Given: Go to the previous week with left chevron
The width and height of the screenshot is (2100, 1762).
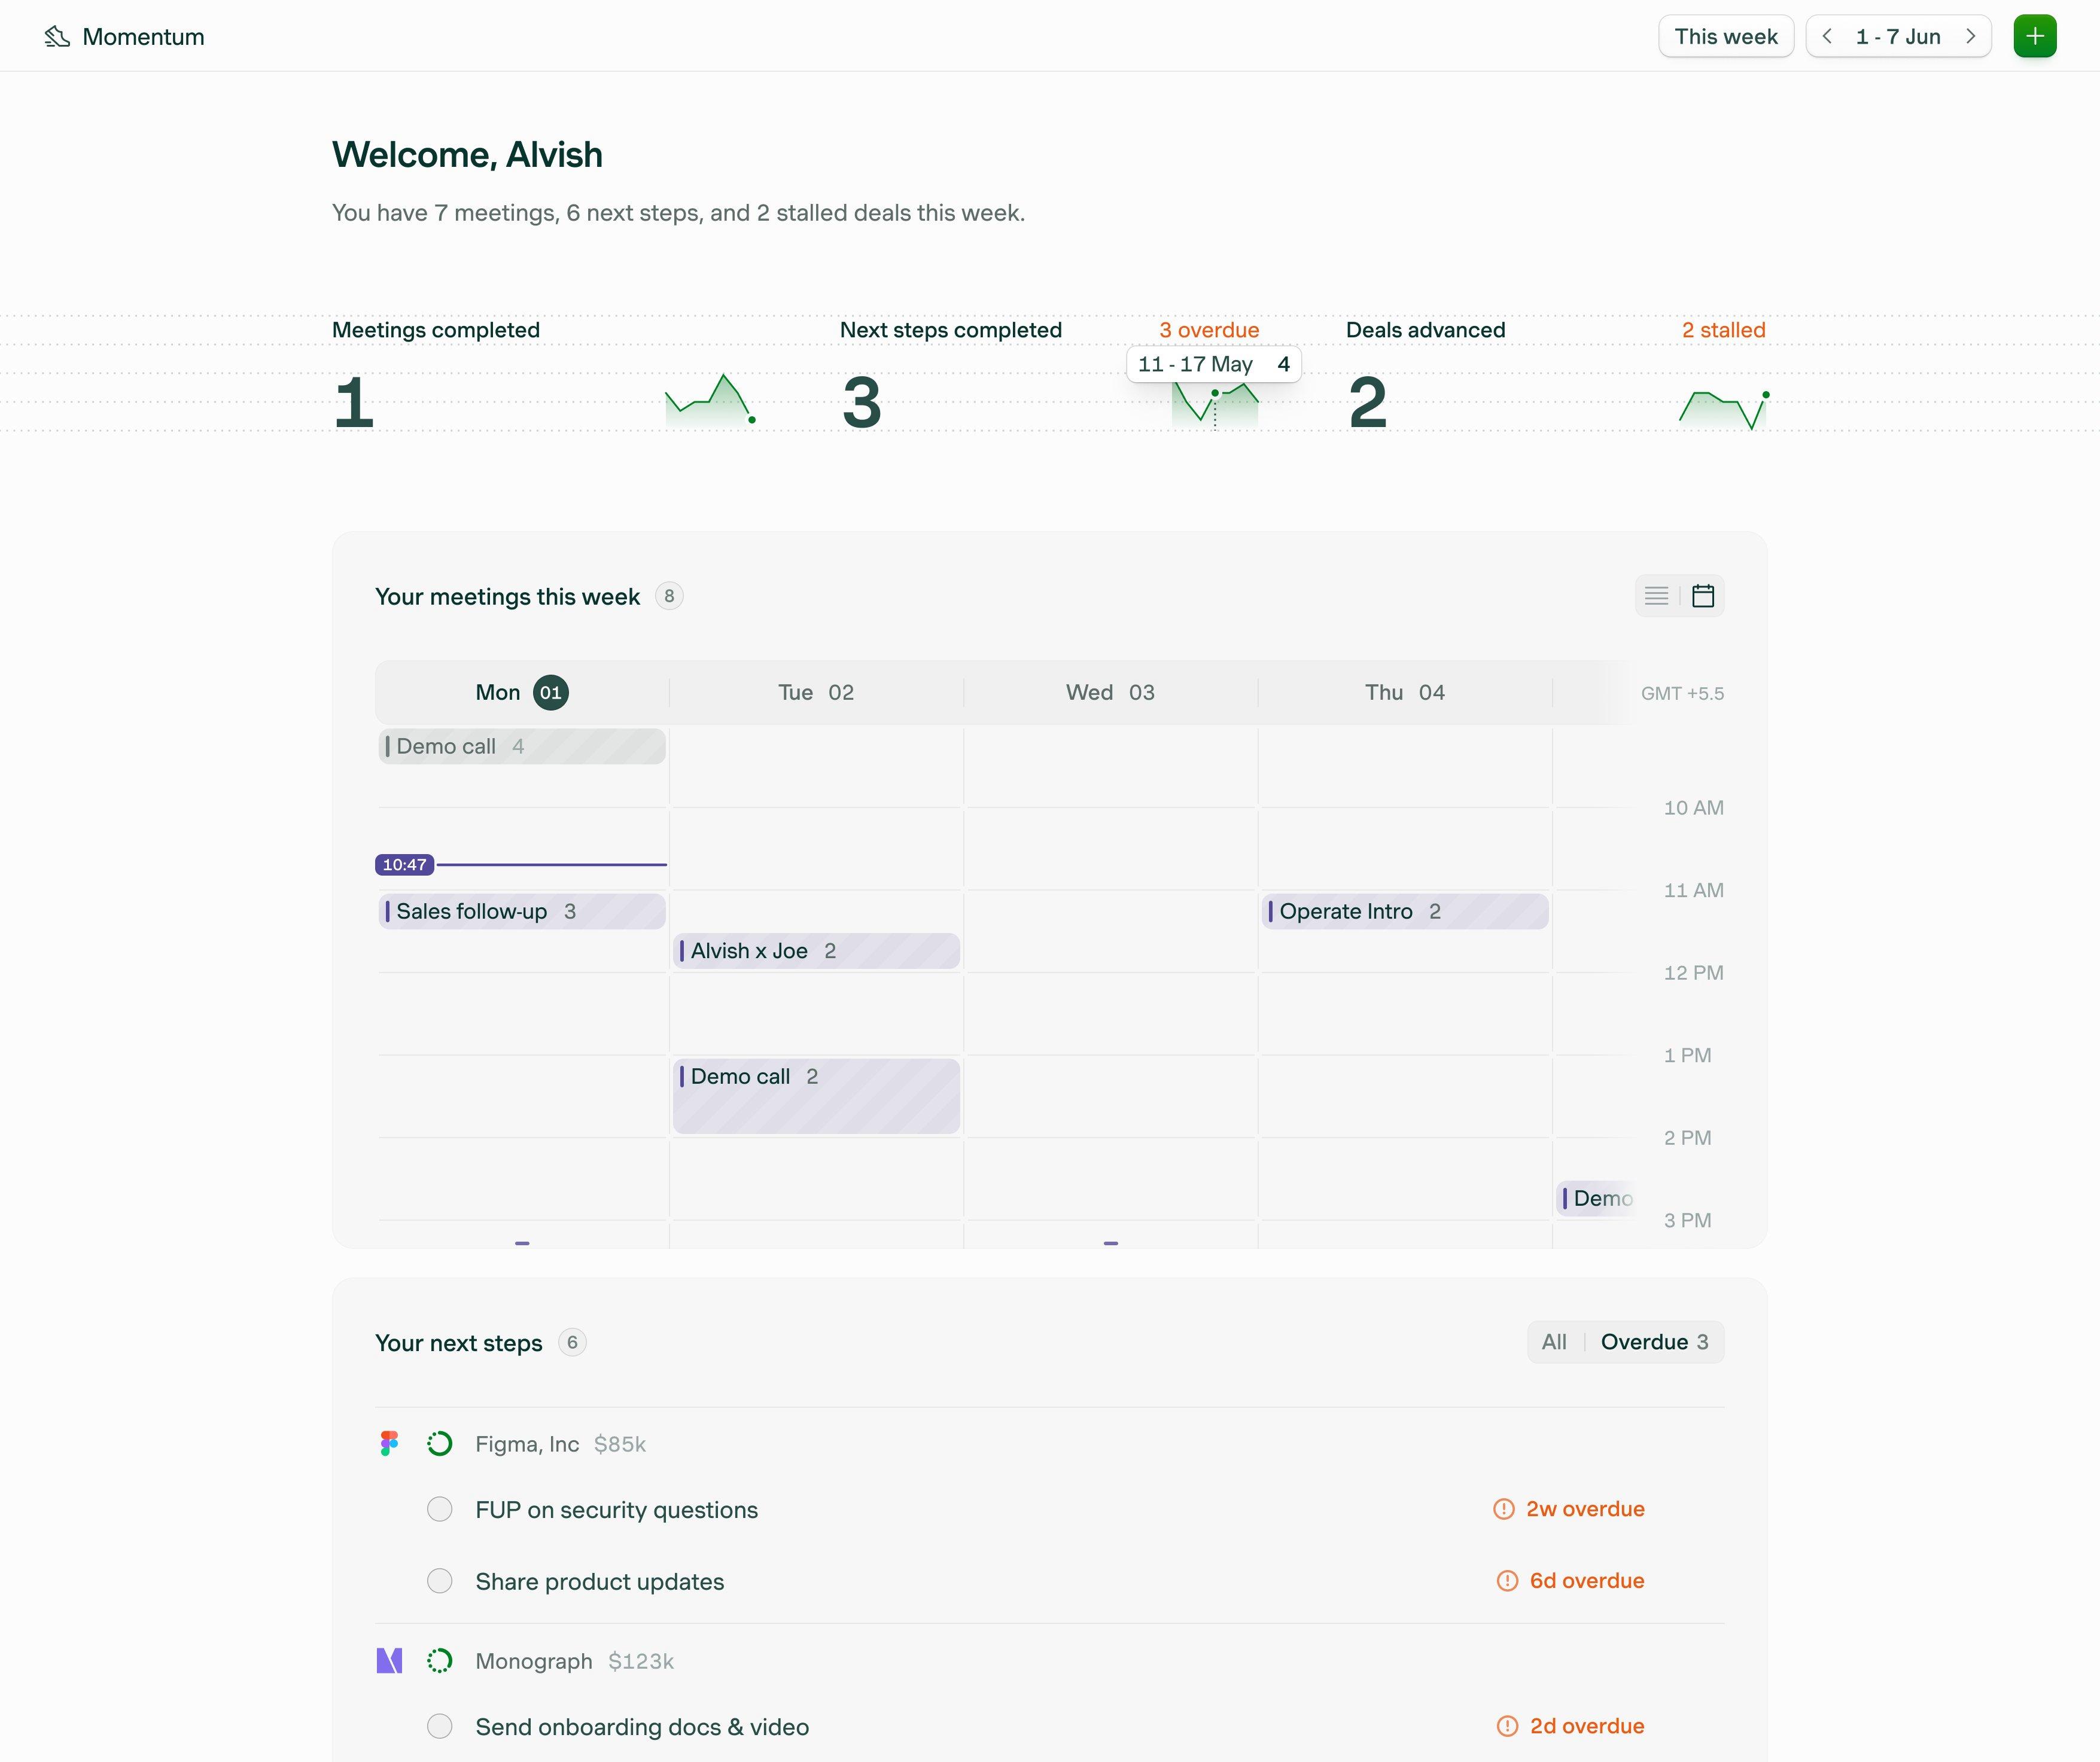Looking at the screenshot, I should pyautogui.click(x=1827, y=37).
